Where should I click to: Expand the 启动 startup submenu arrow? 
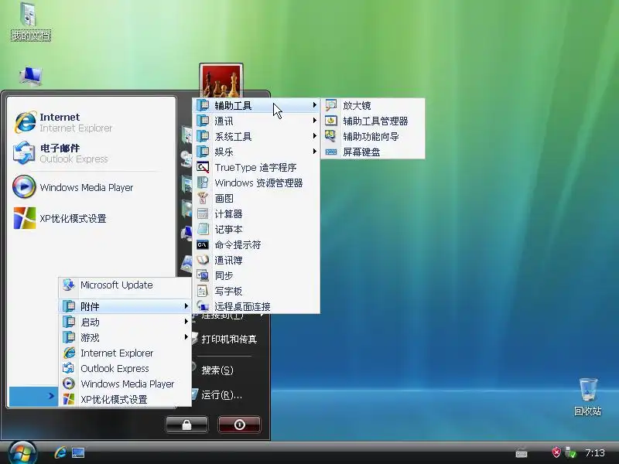(186, 322)
